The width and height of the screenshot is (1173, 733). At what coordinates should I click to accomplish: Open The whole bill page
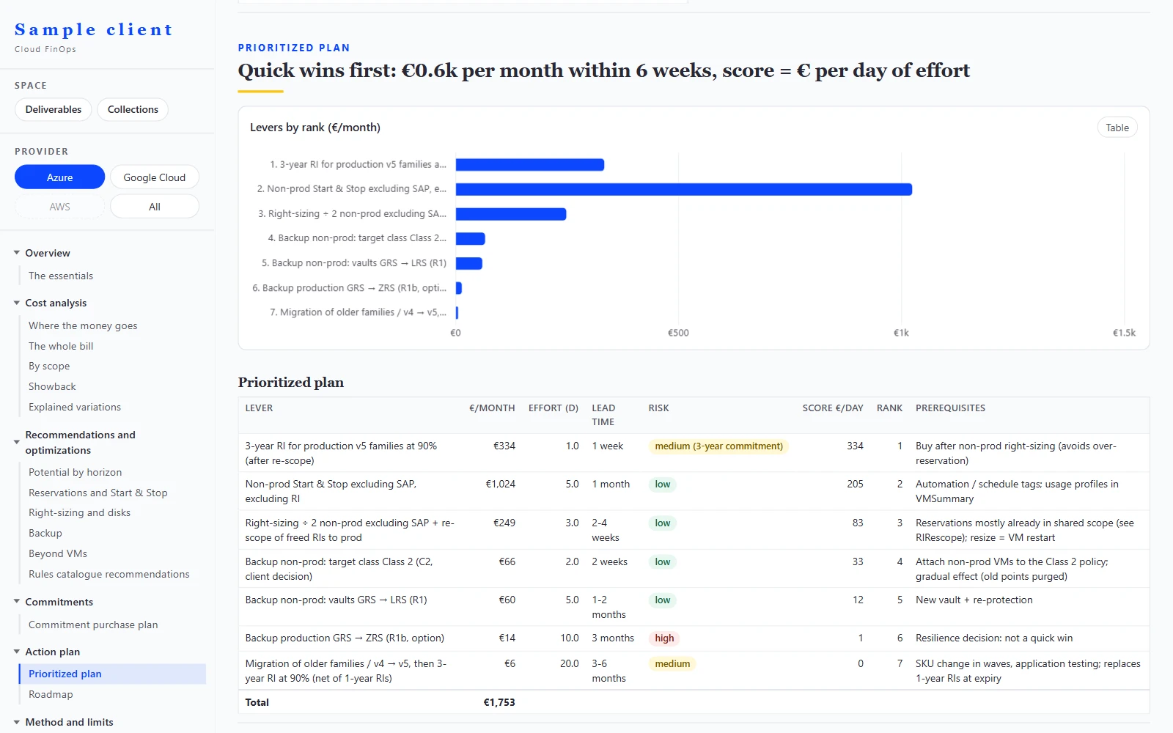tap(61, 346)
